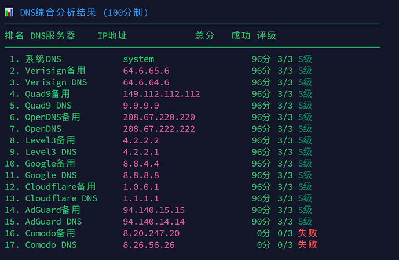
Task: Select the "Comodo备用" server name
Action: [50, 233]
